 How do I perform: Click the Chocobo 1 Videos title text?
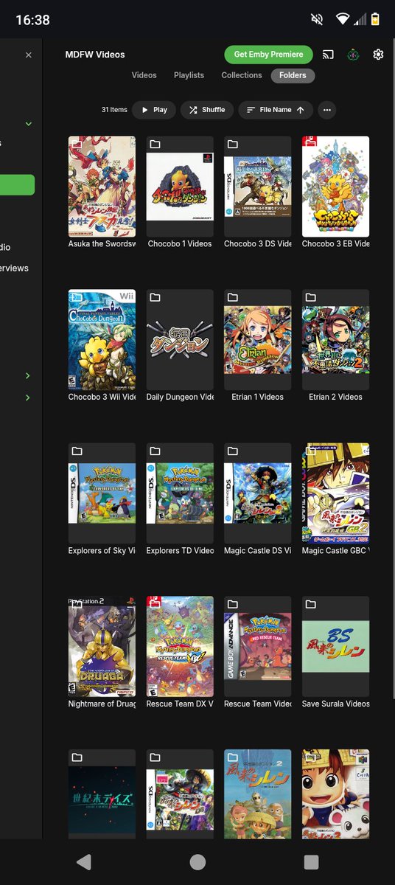(x=180, y=243)
